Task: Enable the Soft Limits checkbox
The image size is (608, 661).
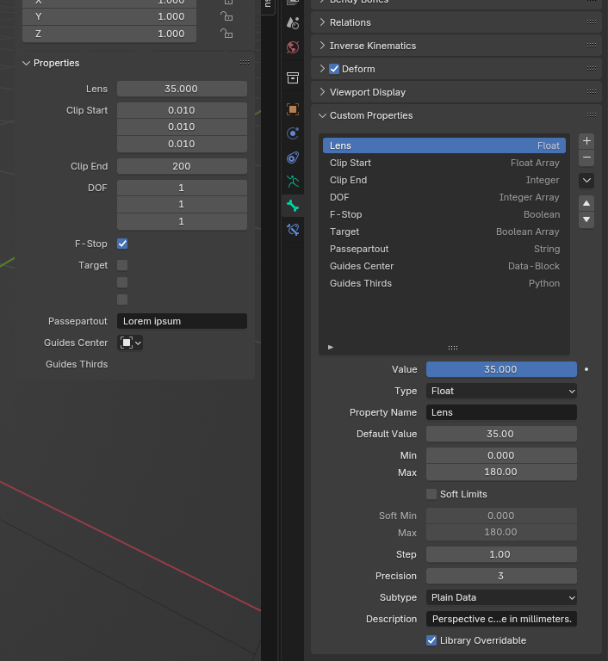Action: coord(431,494)
